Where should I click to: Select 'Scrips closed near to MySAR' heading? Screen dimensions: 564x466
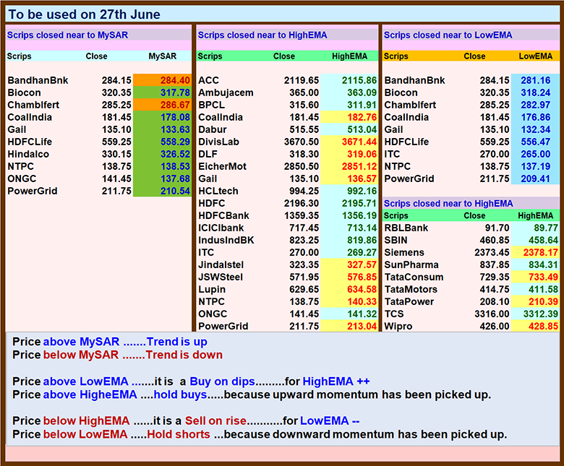tap(68, 35)
